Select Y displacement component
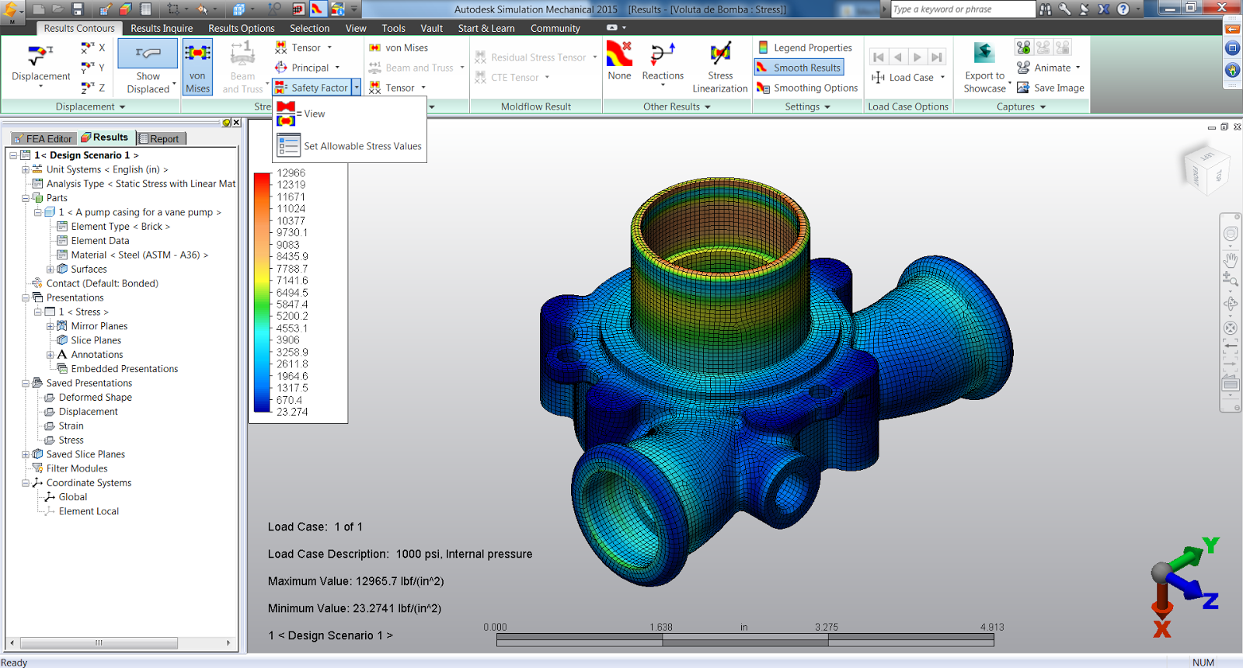Viewport: 1243px width, 668px height. coord(93,68)
